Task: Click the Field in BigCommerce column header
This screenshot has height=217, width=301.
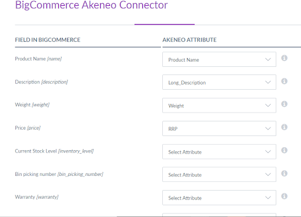Action: point(48,40)
